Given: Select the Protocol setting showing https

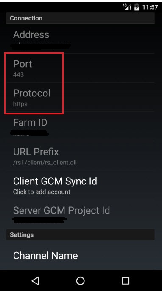Looking at the screenshot, I should point(81,97).
